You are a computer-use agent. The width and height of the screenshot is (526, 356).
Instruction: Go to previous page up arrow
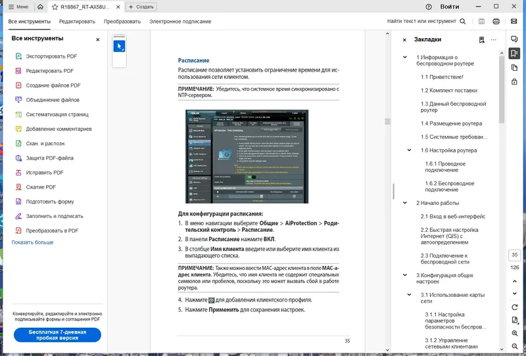(x=515, y=282)
